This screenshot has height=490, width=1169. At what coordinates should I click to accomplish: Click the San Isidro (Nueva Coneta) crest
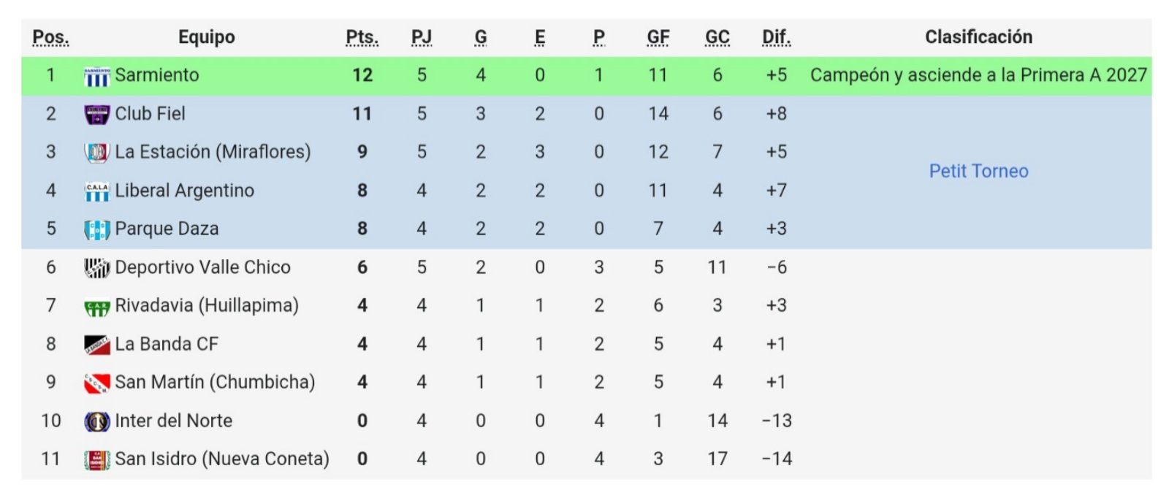97,460
